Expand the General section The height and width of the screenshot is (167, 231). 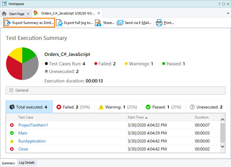[x=11, y=90]
